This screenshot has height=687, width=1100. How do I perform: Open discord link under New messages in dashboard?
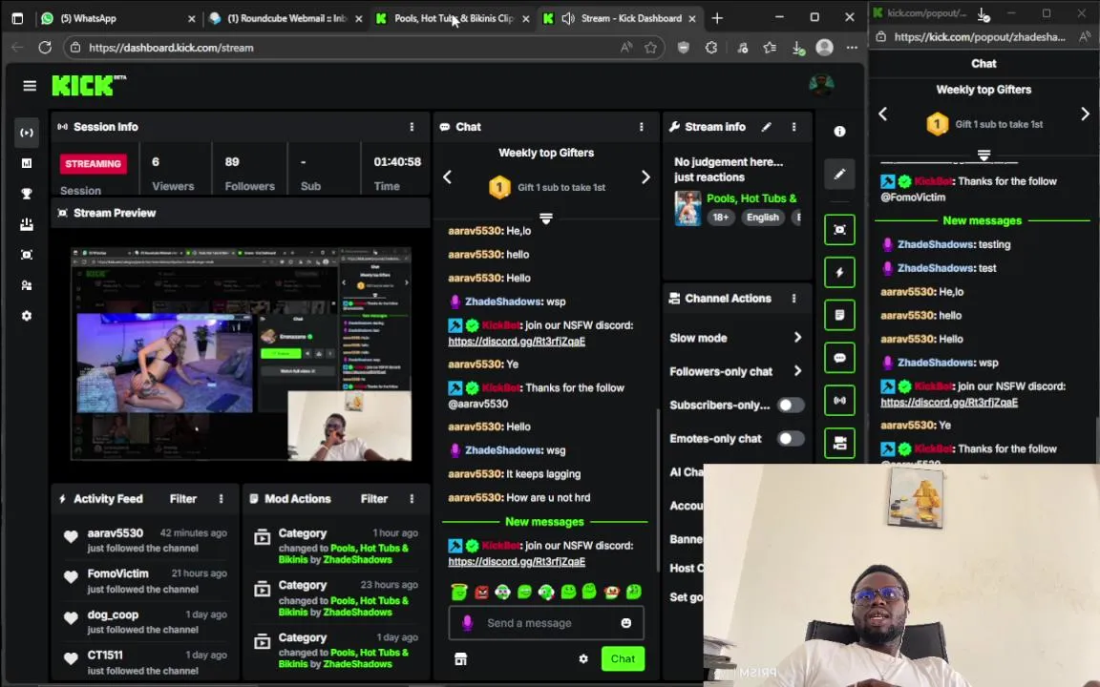tap(517, 562)
